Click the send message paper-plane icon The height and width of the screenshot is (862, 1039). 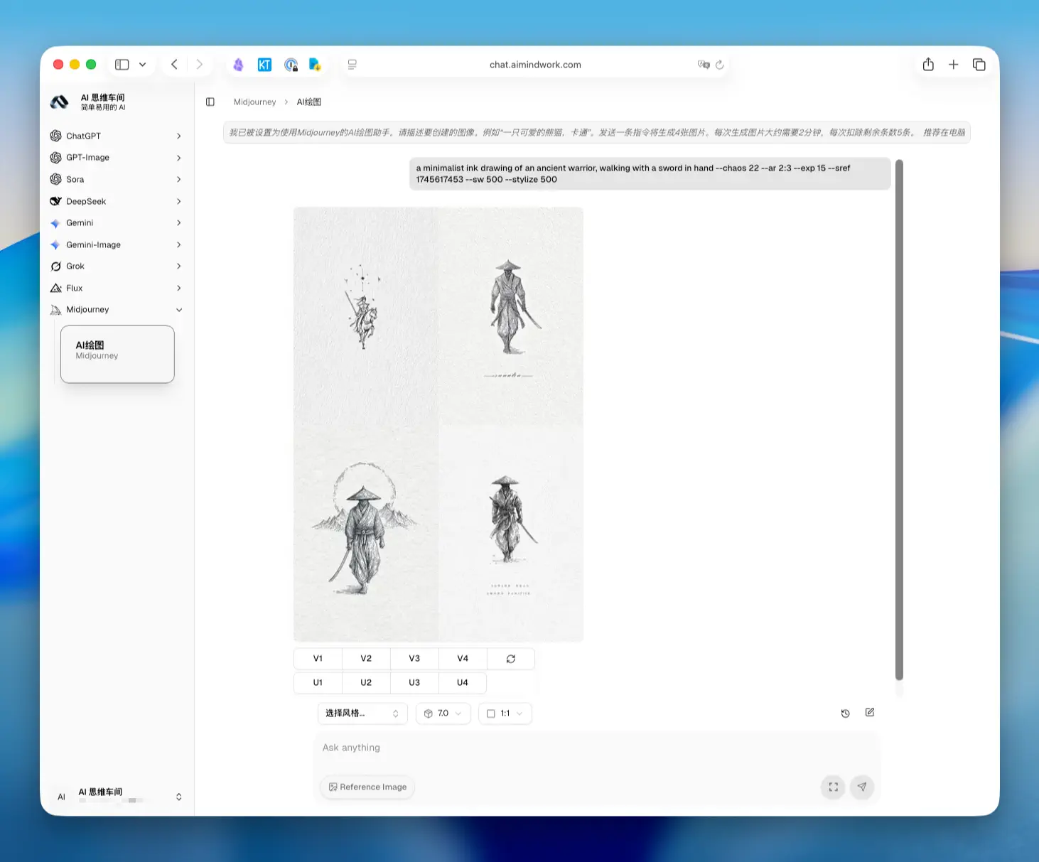(x=862, y=787)
